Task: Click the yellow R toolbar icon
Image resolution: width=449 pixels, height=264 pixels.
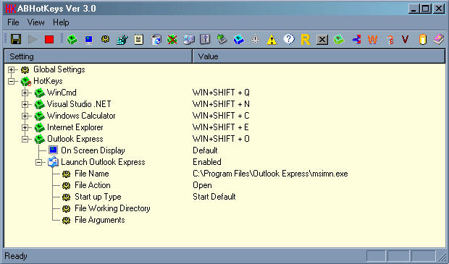Action: pos(306,40)
